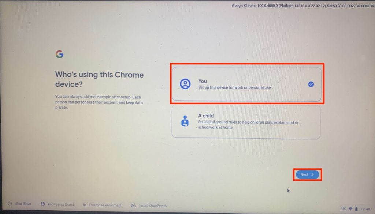Choose Enterprise enrollment label
This screenshot has width=375, height=214.
click(x=105, y=205)
